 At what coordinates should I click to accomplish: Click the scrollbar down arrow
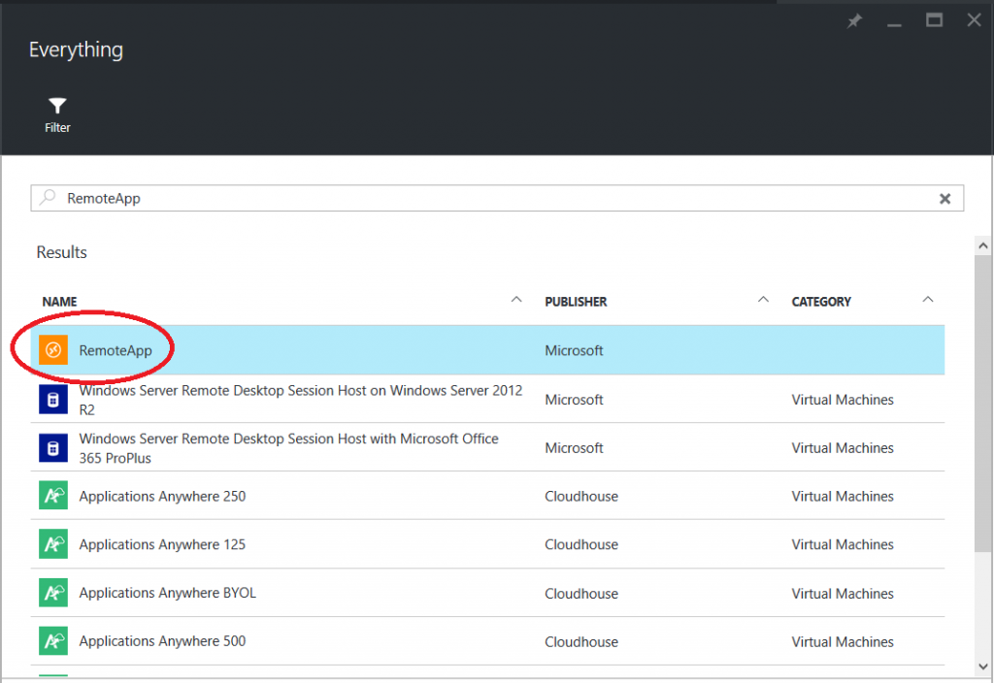coord(983,667)
